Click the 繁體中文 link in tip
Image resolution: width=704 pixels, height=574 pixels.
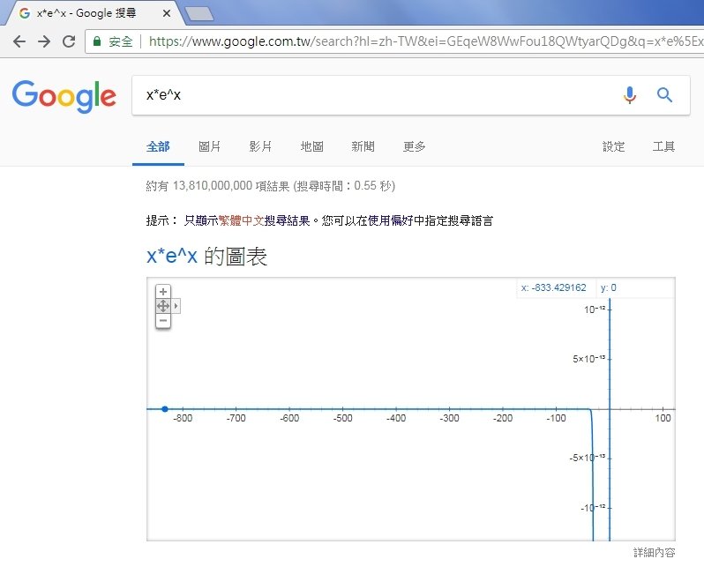coord(241,220)
